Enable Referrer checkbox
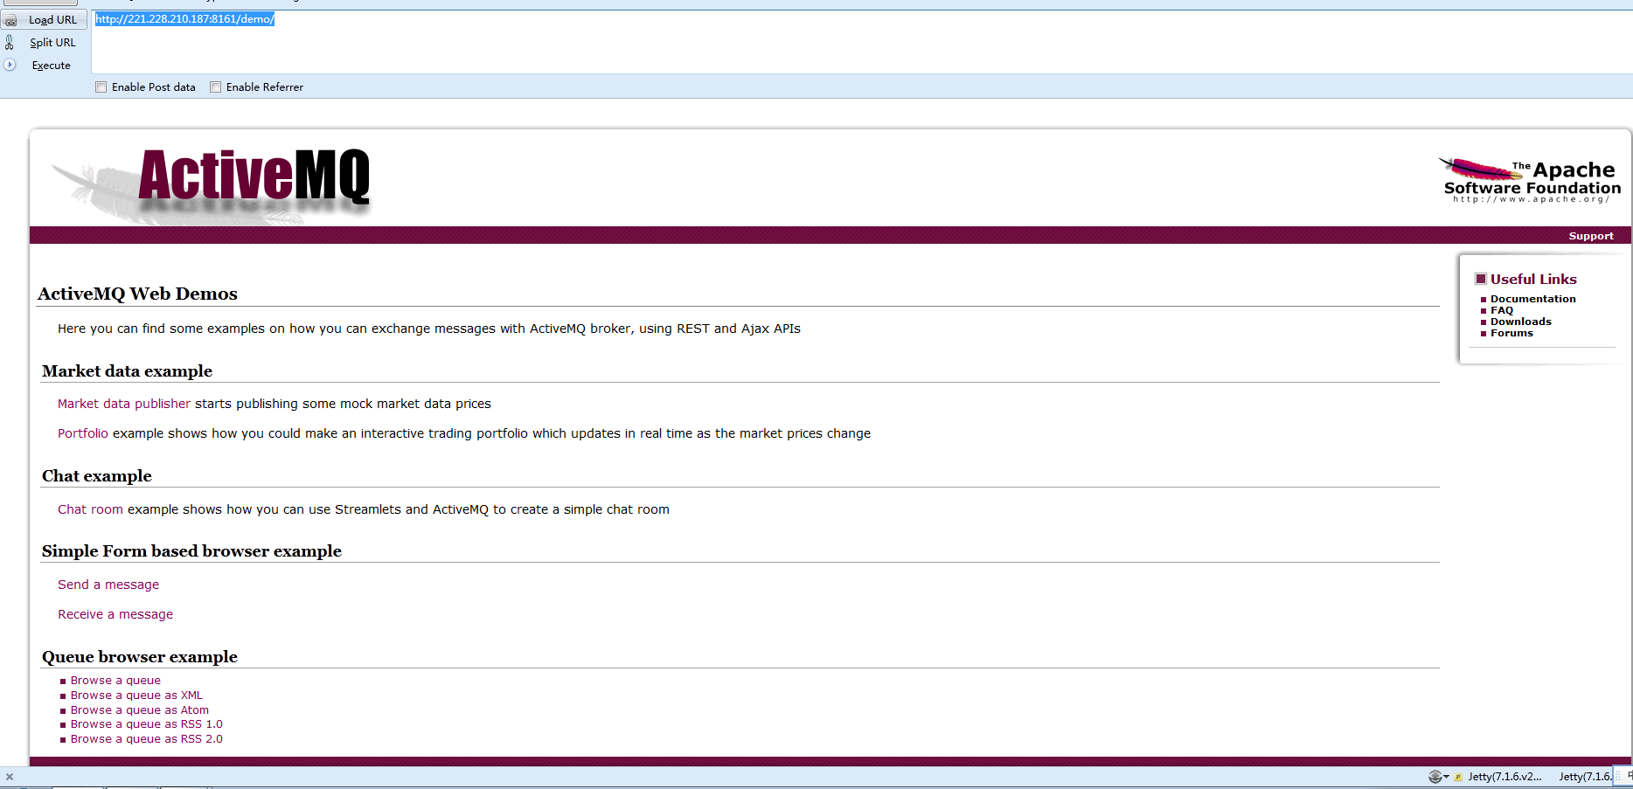The height and width of the screenshot is (789, 1633). [215, 87]
